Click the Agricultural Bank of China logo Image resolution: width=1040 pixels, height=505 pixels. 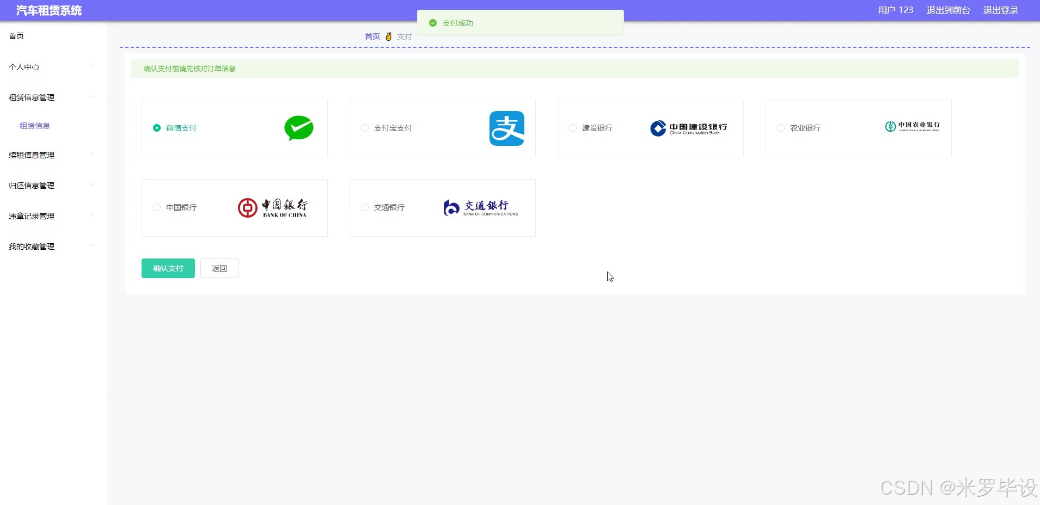(913, 127)
